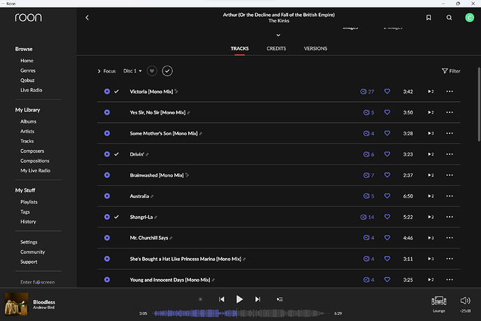Play Brainwashed [Mono Mix] track
This screenshot has width=481, height=321.
tap(107, 175)
